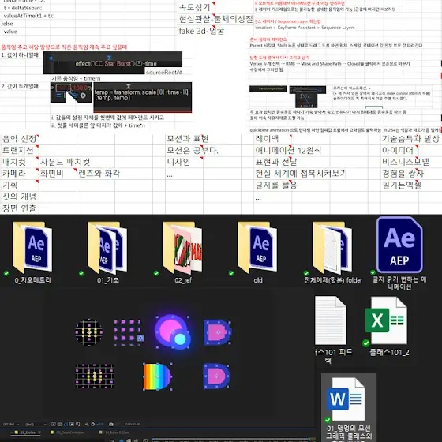
Task: Click the +0.0 exposure value
Action: click(99, 425)
